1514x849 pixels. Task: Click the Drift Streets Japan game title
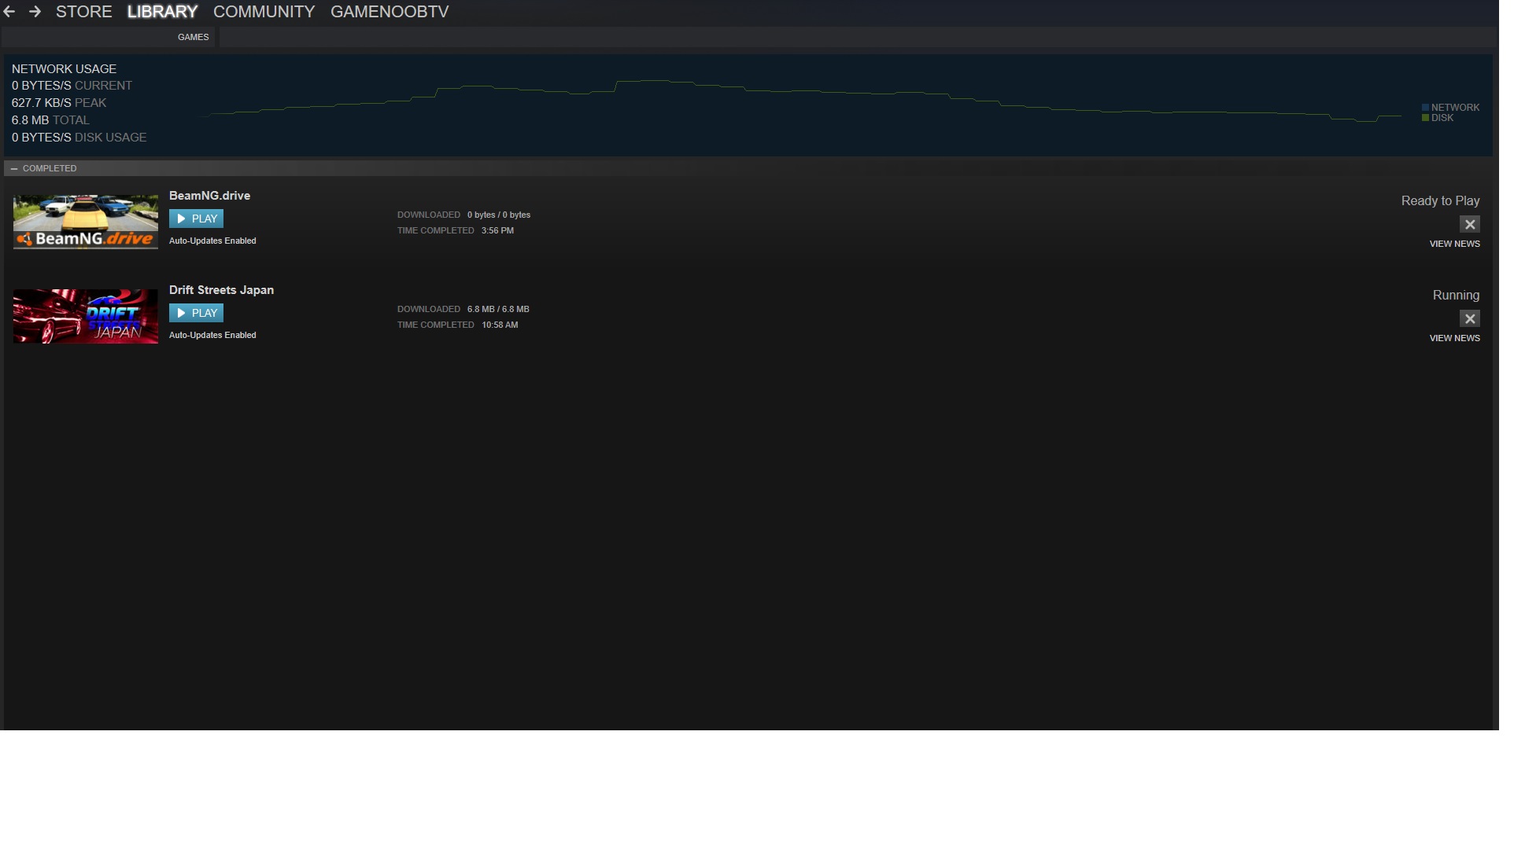tap(221, 290)
